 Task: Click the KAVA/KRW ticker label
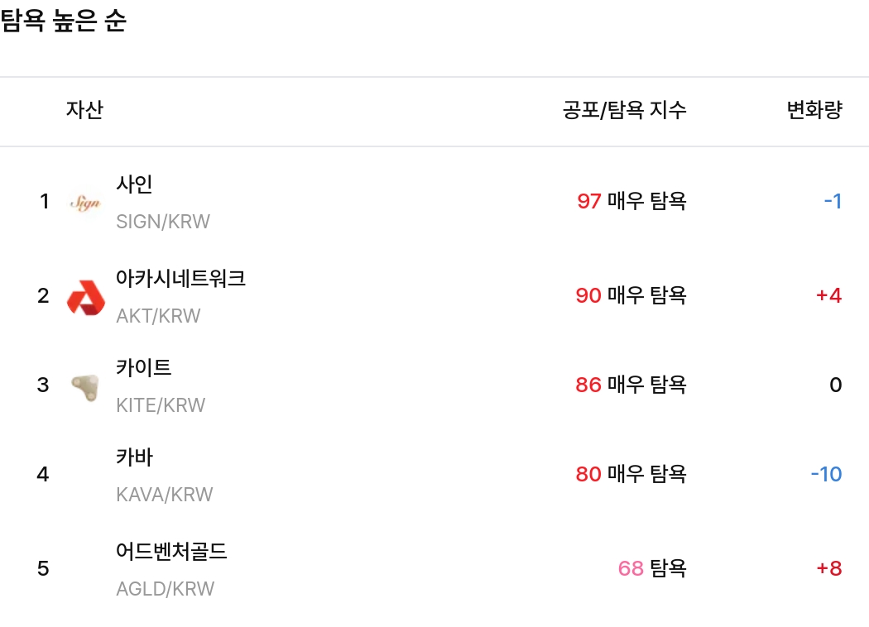click(x=165, y=495)
